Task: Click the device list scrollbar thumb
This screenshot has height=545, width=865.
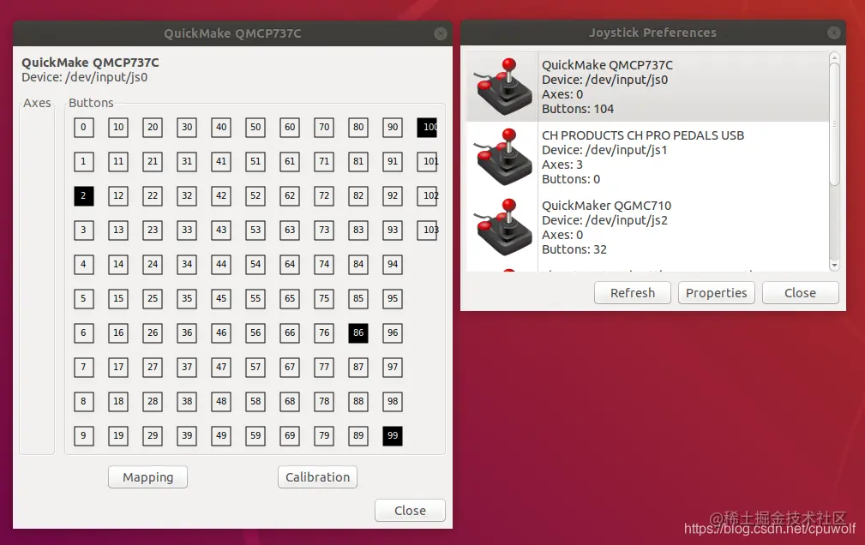Action: (835, 124)
